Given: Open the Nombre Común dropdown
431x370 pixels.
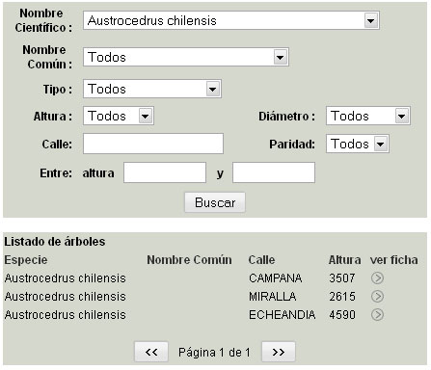Looking at the screenshot, I should click(186, 57).
